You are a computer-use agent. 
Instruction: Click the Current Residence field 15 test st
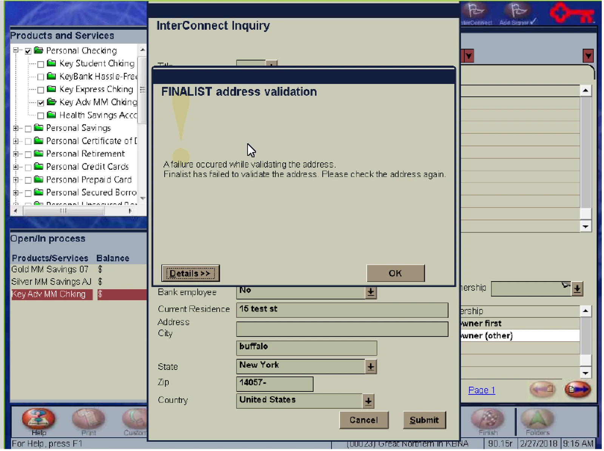(342, 310)
